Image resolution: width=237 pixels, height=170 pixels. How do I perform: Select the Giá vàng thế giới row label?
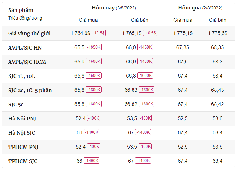(x=29, y=33)
